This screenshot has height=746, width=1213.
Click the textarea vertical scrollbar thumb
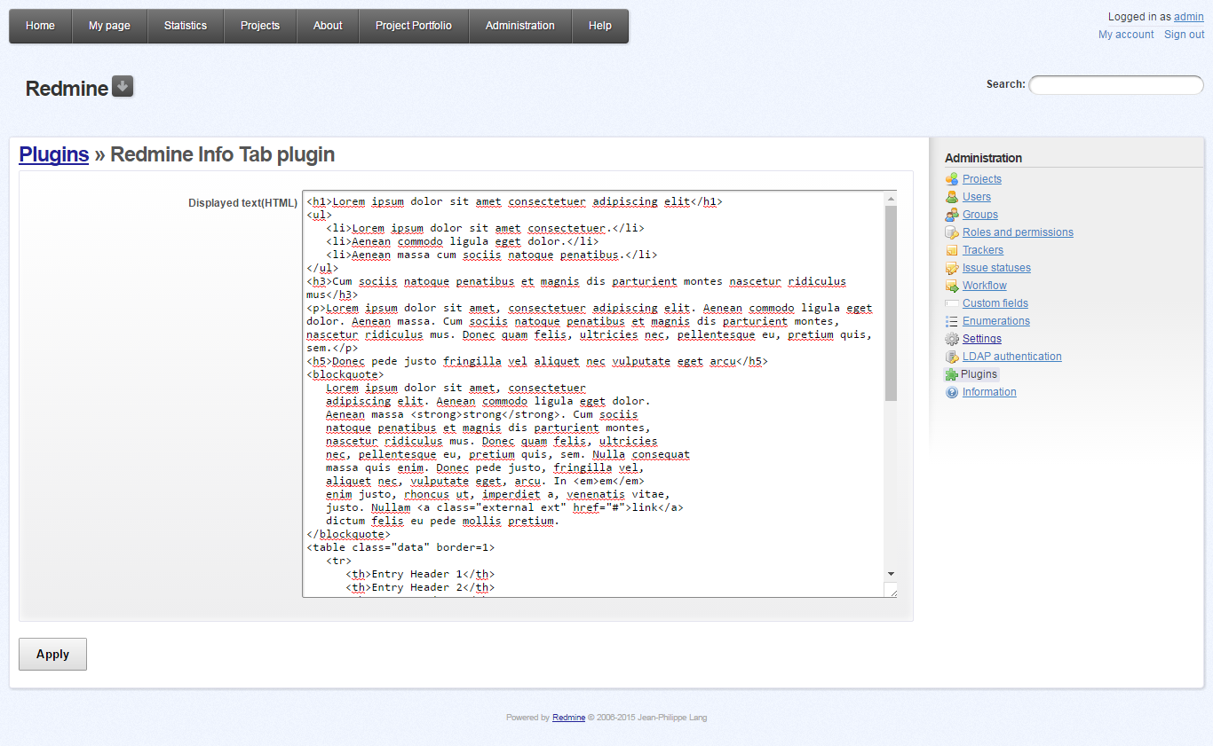pyautogui.click(x=891, y=302)
